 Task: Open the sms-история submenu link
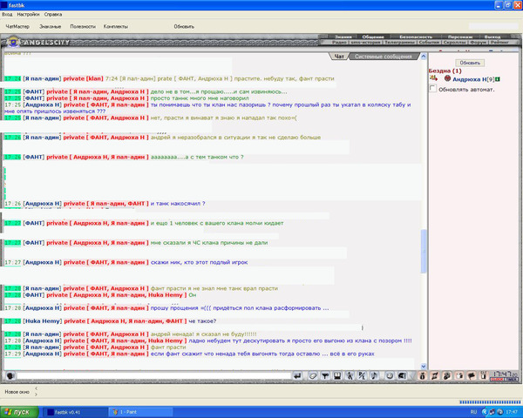[365, 43]
